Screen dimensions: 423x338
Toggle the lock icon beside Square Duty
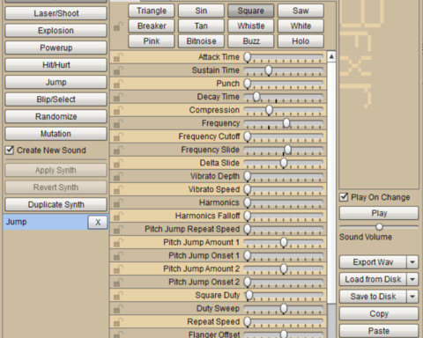[x=118, y=296]
